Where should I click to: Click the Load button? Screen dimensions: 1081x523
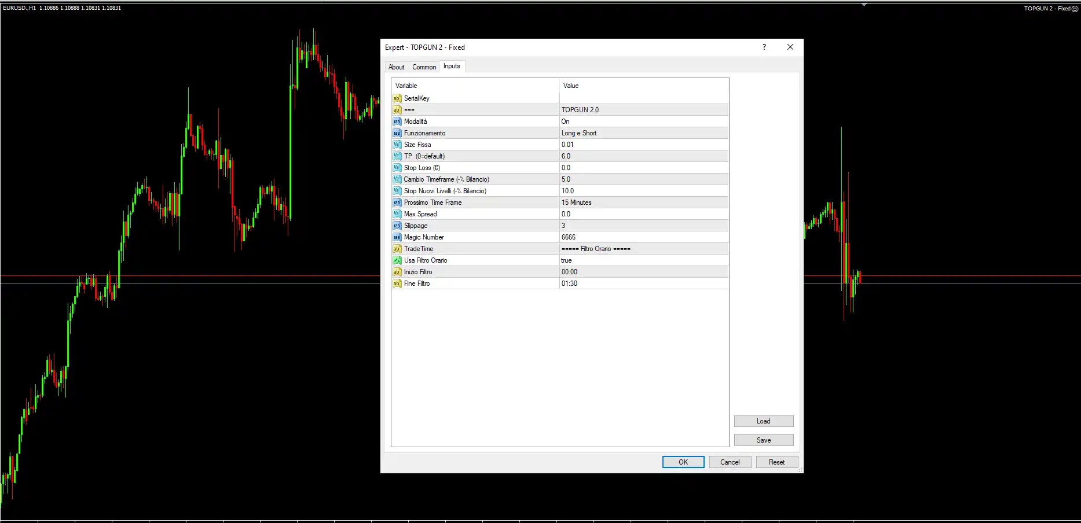click(x=764, y=421)
